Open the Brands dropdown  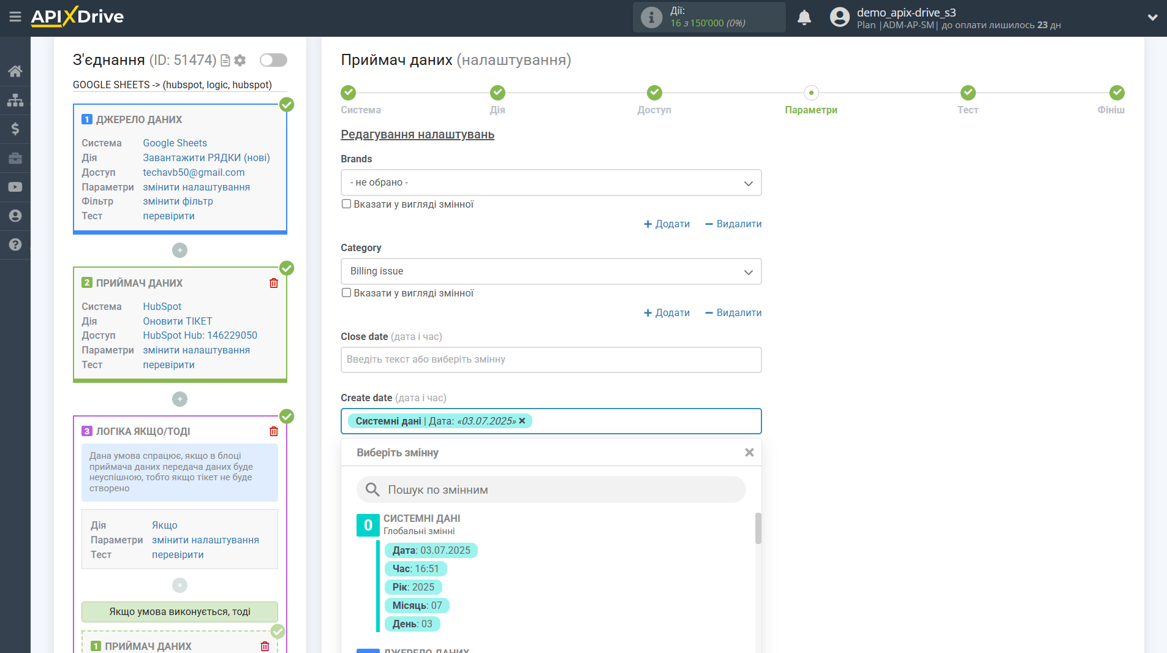(551, 183)
